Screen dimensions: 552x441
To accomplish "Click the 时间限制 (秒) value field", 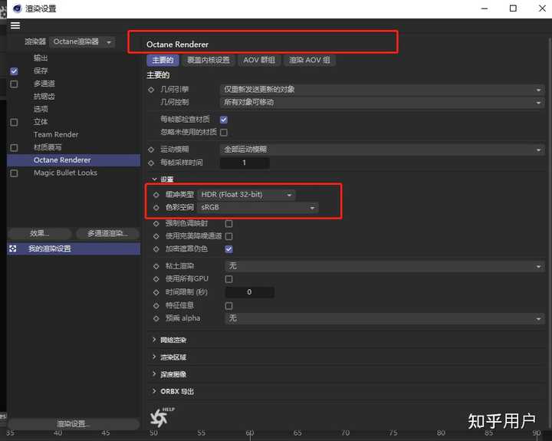I will pos(250,292).
